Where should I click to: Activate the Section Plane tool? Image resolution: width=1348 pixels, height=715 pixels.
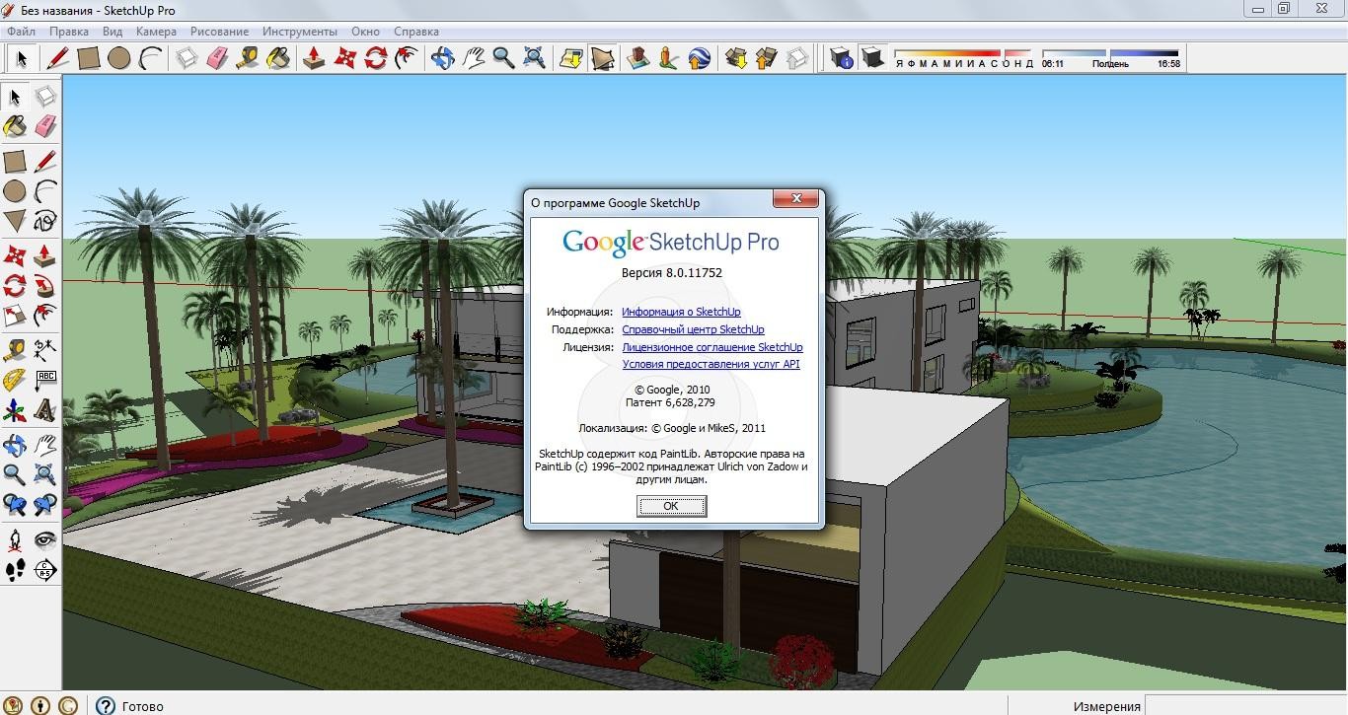(x=45, y=570)
